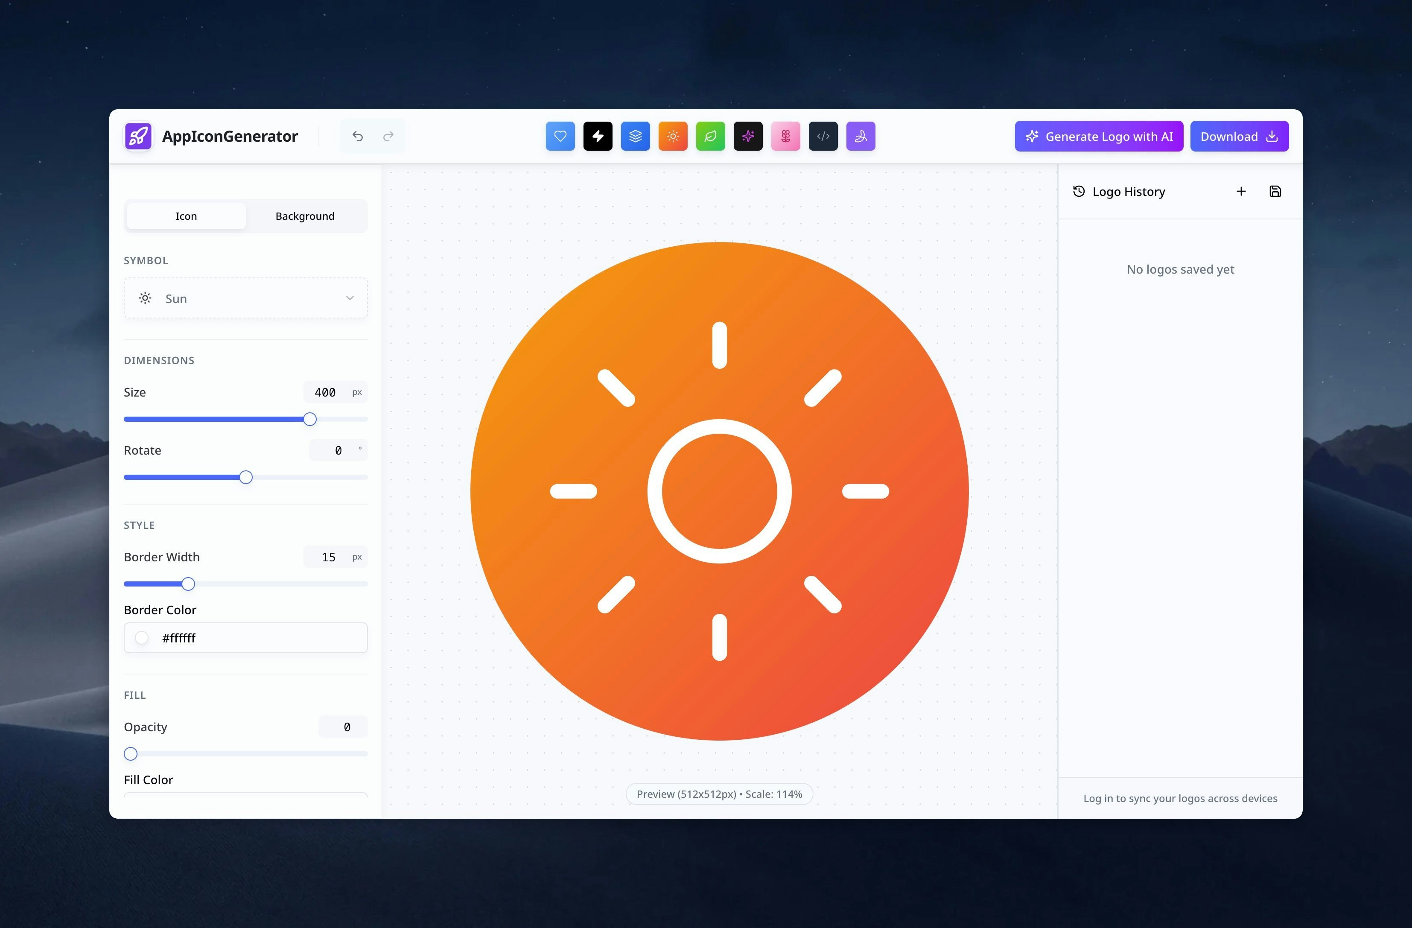Click Generate Logo with AI button
The height and width of the screenshot is (928, 1412).
click(1098, 136)
